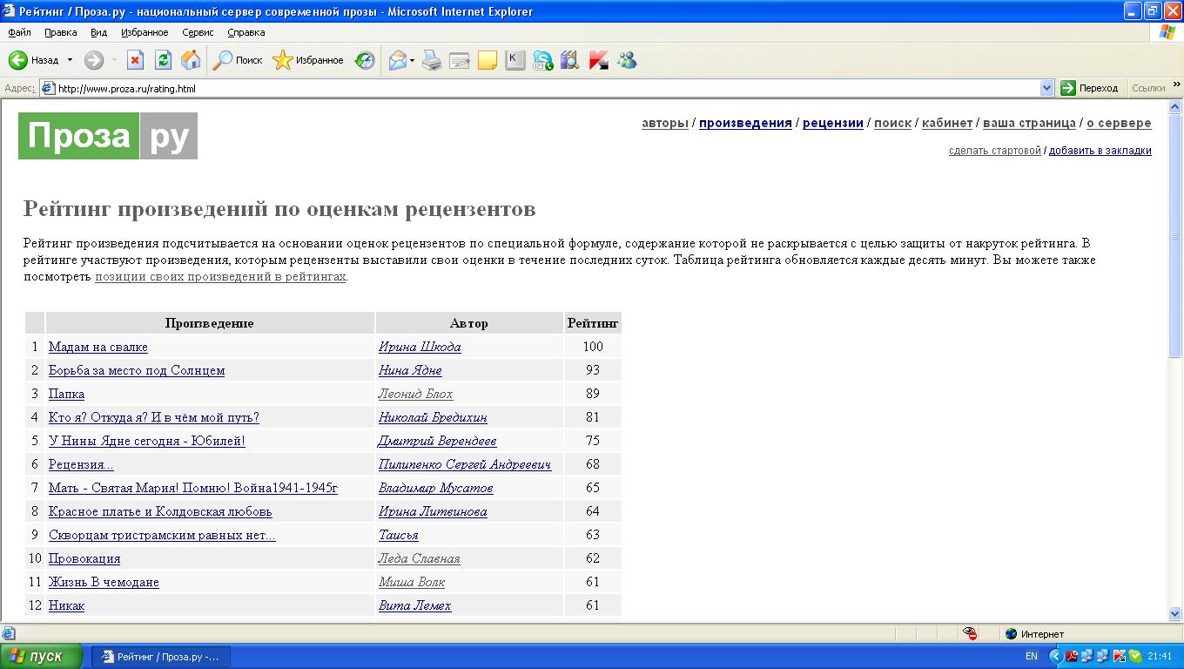
Task: Click the рецензии navigation link
Action: [x=833, y=123]
